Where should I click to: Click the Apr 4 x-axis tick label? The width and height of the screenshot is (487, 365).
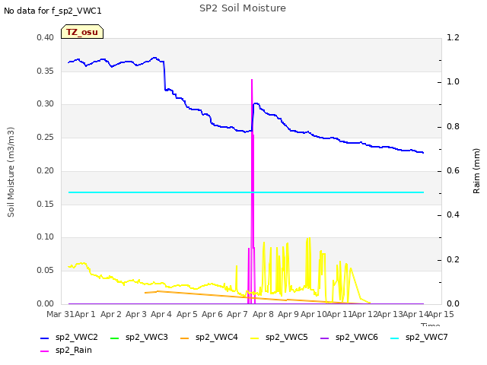click(x=161, y=314)
